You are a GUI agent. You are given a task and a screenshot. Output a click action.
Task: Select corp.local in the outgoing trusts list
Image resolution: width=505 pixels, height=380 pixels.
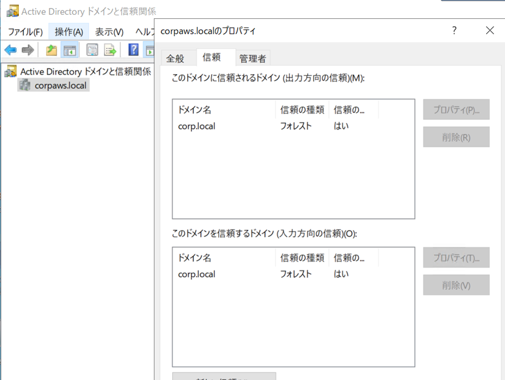(x=197, y=126)
